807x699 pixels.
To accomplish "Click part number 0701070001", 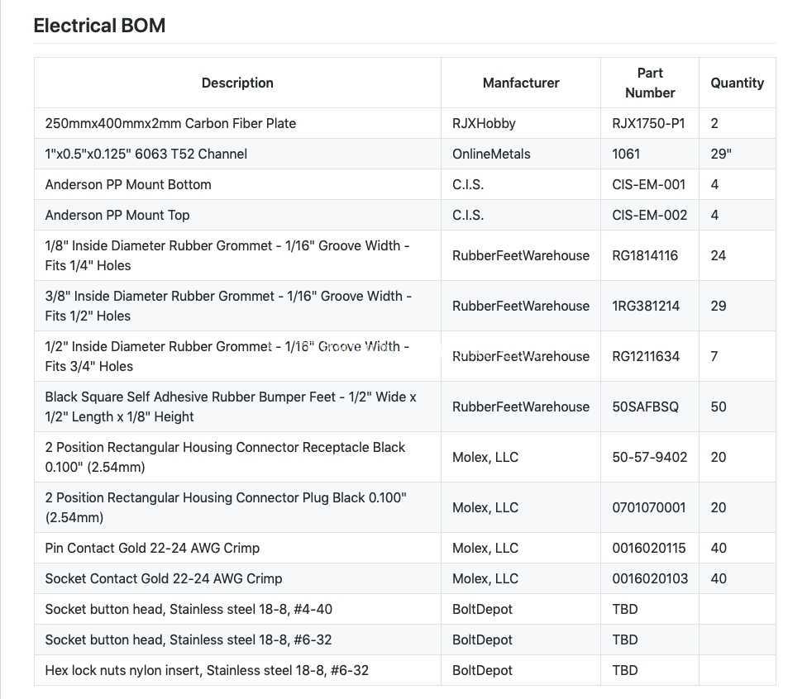I will (649, 507).
